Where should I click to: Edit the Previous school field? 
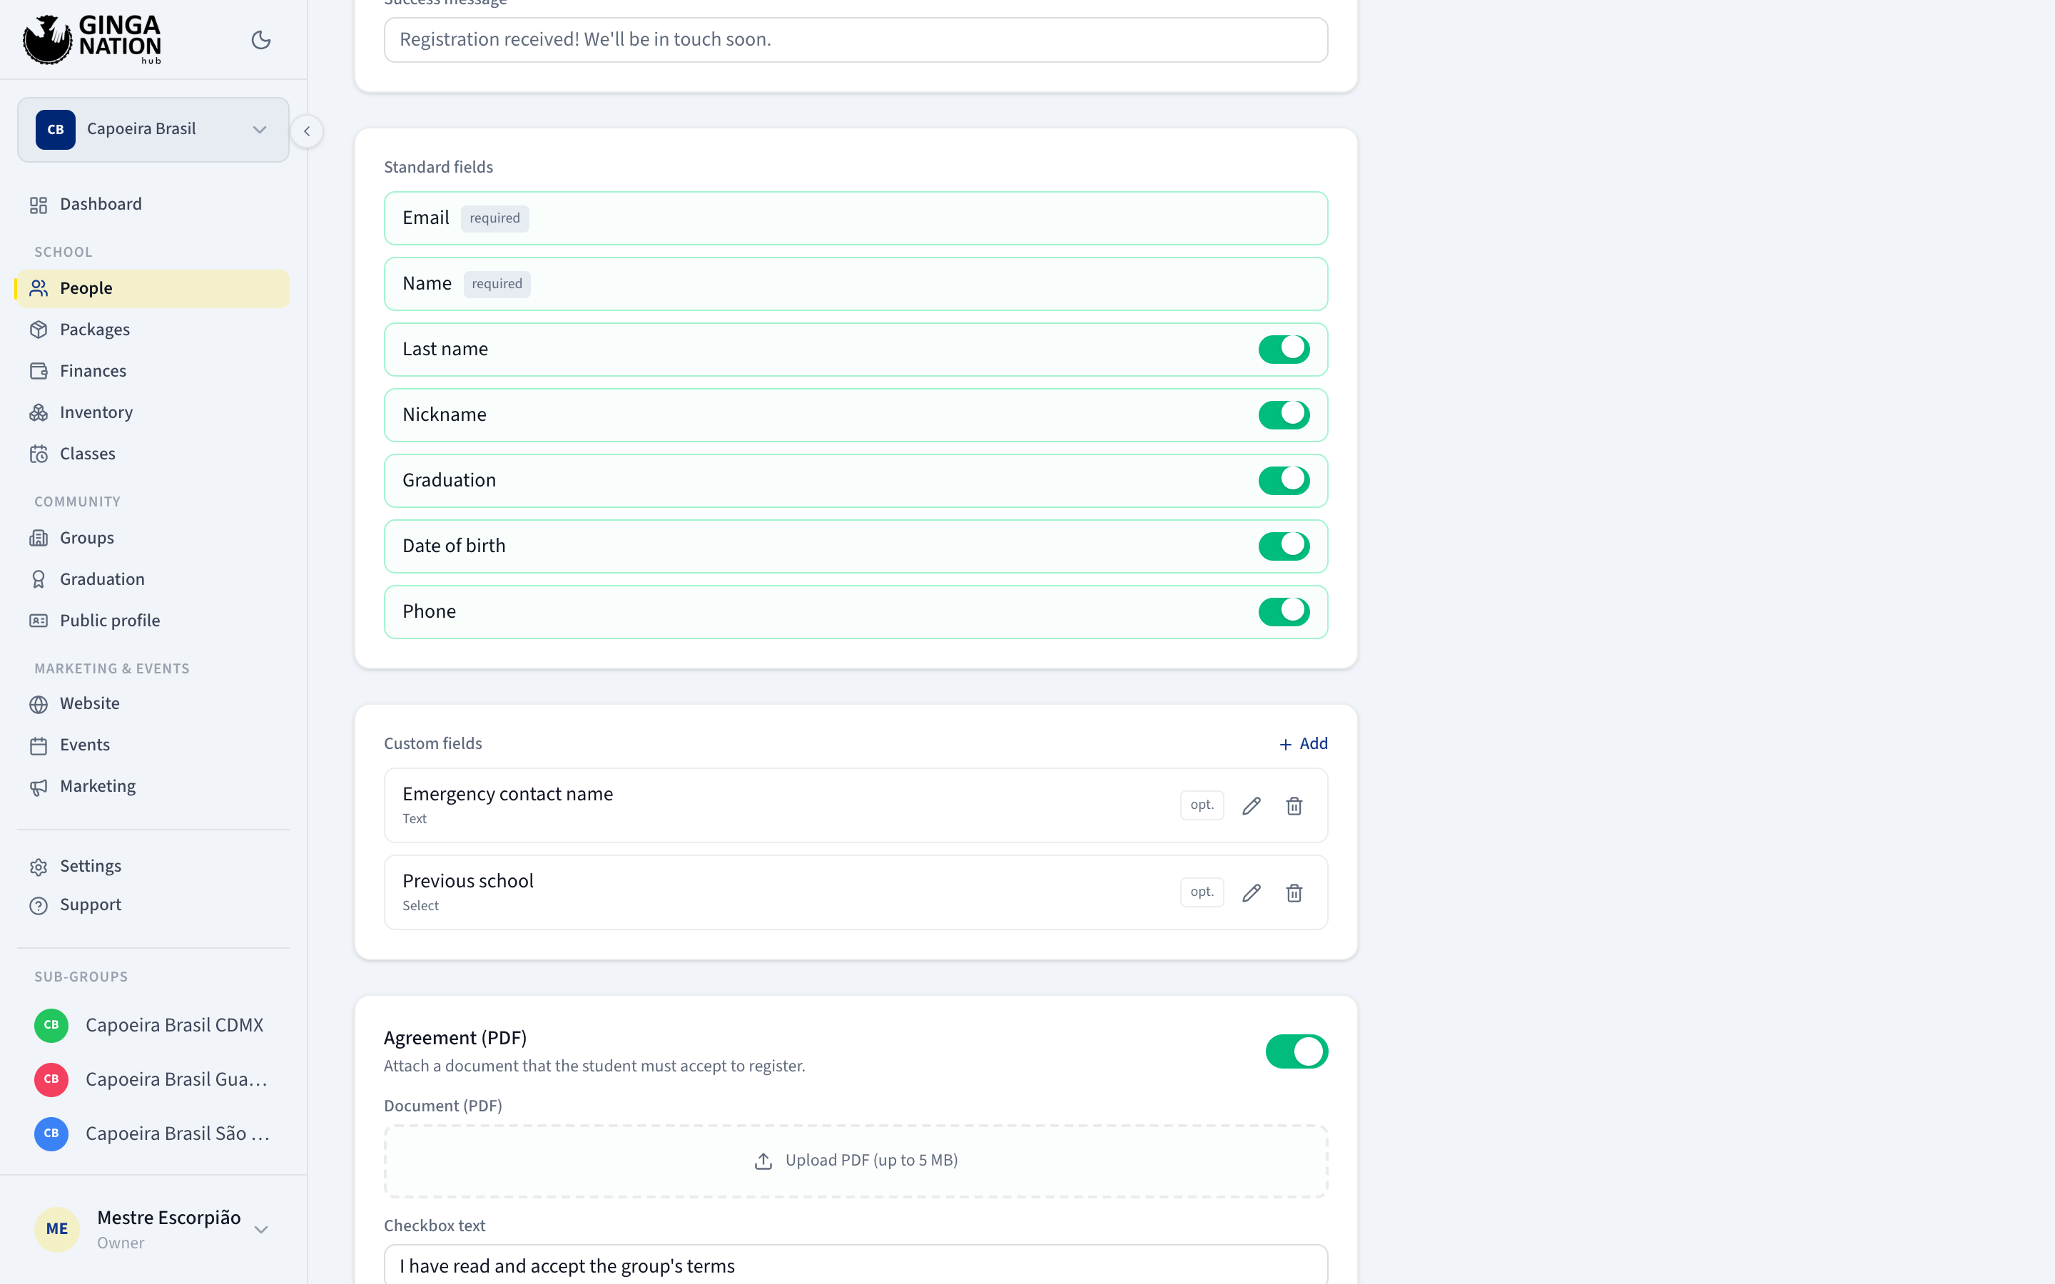(1251, 892)
